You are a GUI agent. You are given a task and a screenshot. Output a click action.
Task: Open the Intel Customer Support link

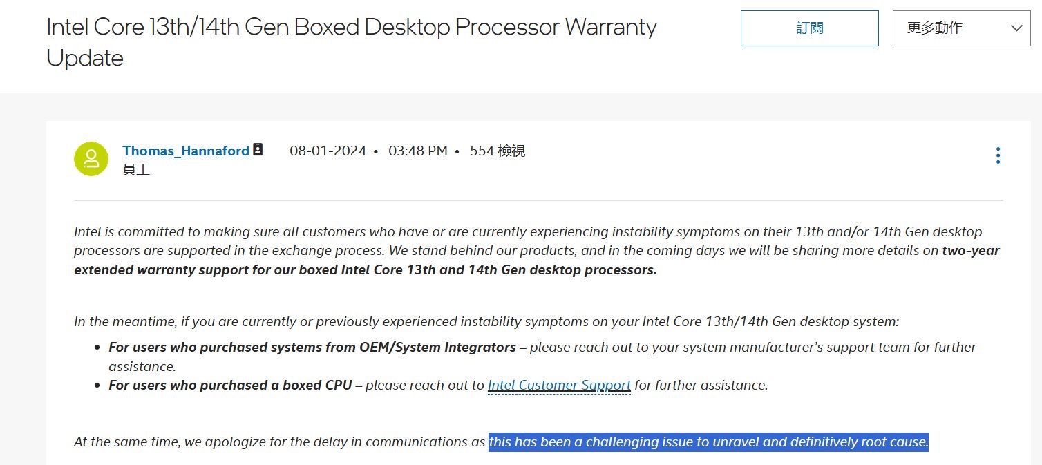coord(559,385)
